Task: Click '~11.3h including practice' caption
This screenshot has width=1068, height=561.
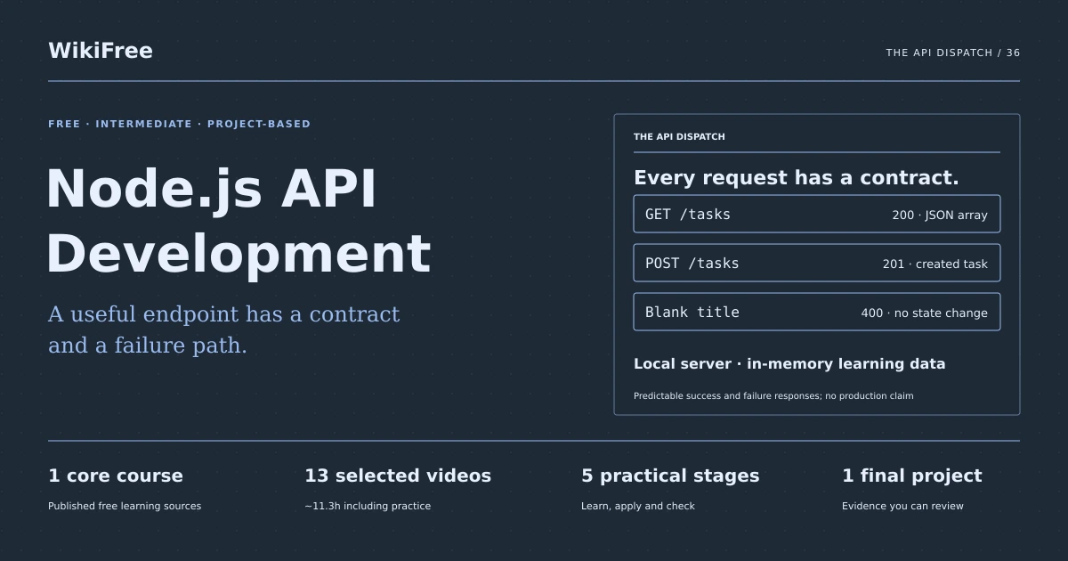Action: [x=368, y=506]
